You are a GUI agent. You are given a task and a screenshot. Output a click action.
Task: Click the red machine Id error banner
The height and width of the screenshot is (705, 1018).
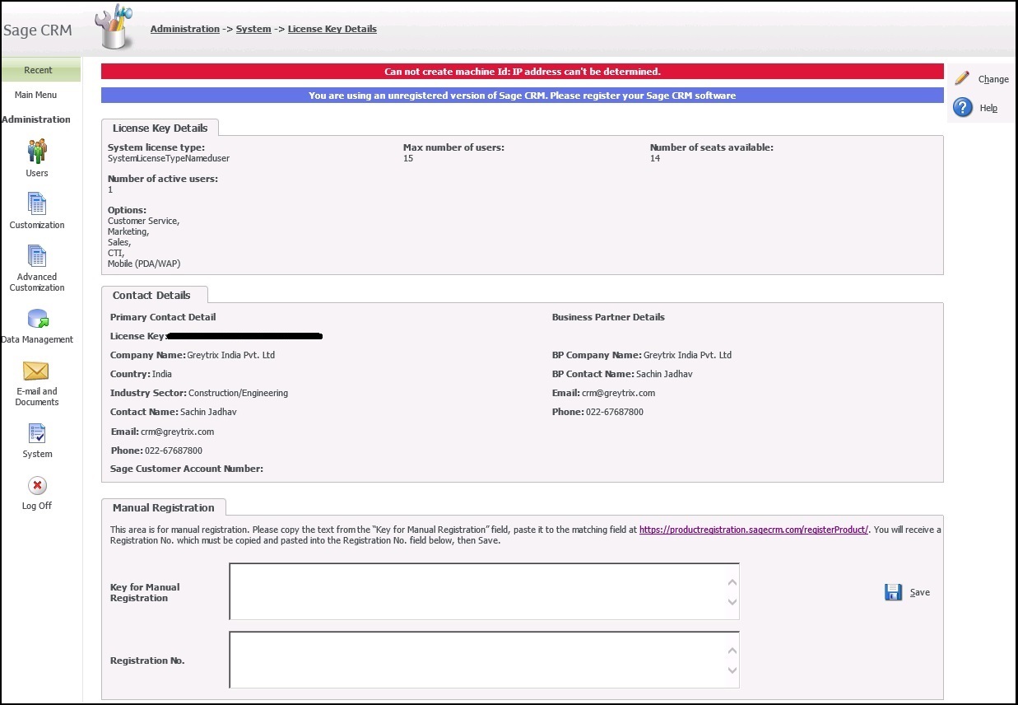pyautogui.click(x=523, y=72)
